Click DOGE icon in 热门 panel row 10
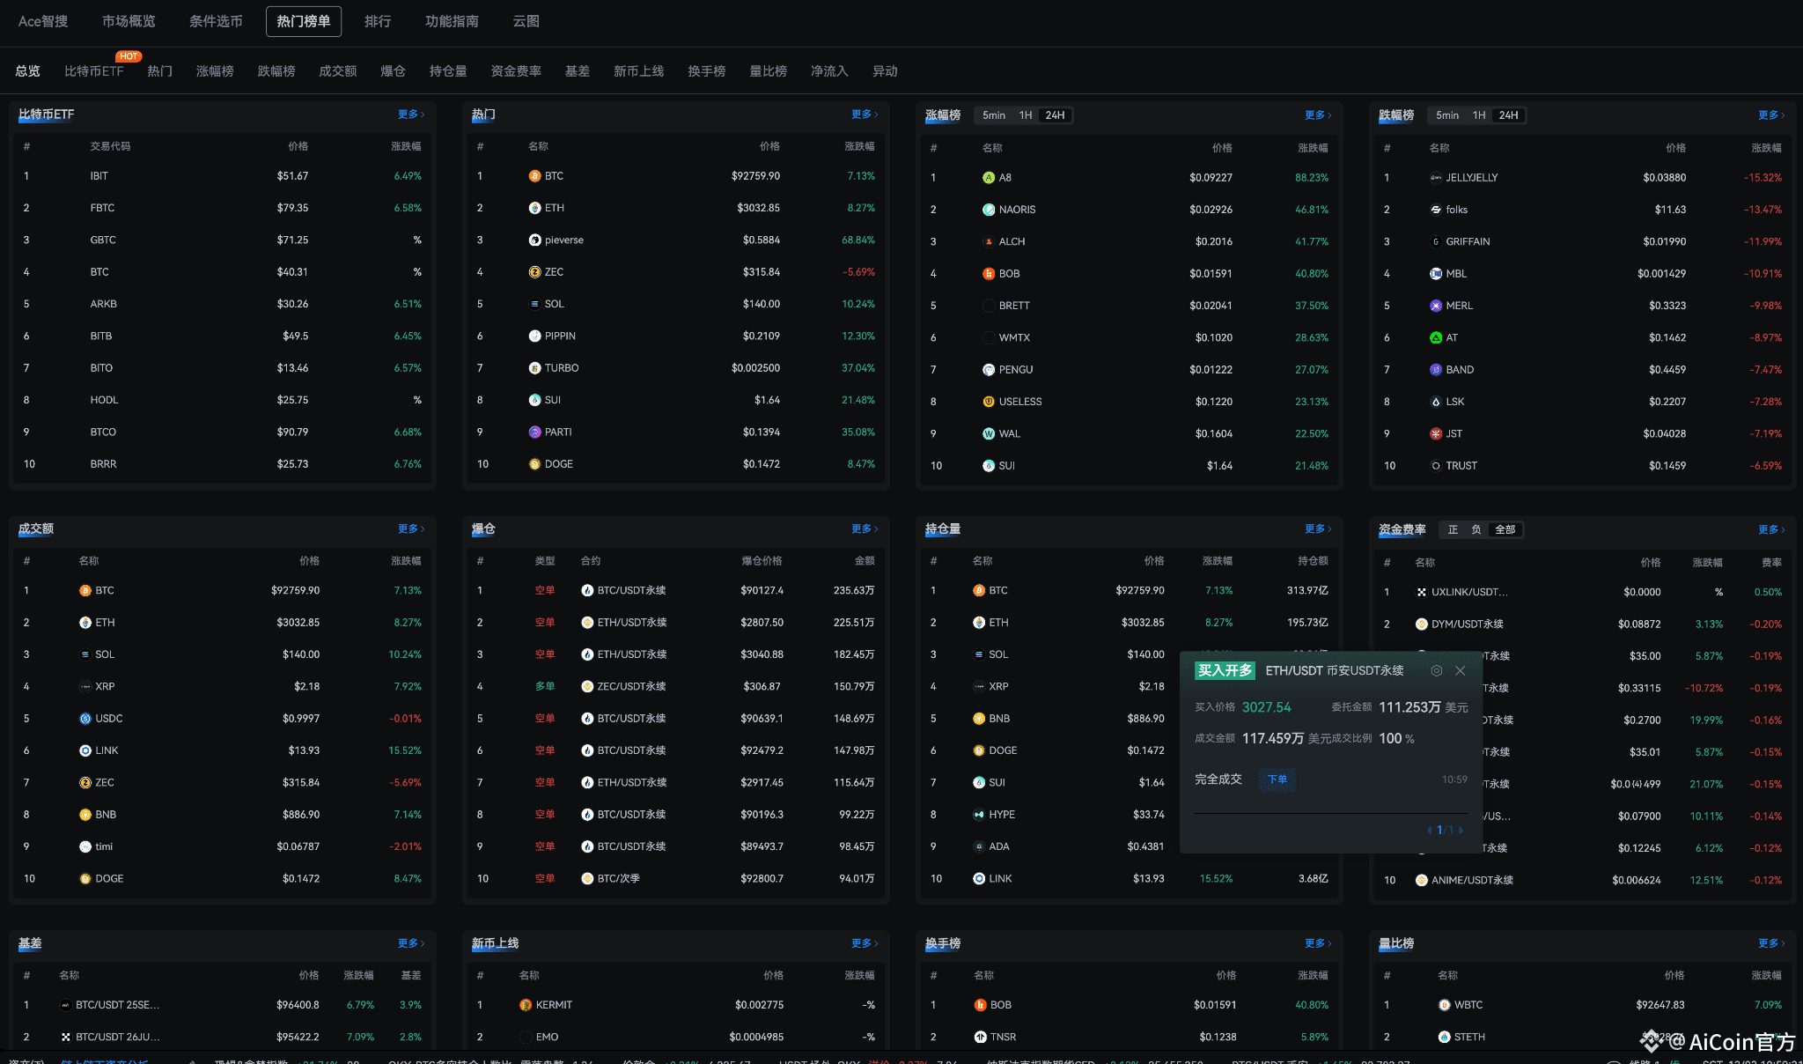 pyautogui.click(x=534, y=464)
